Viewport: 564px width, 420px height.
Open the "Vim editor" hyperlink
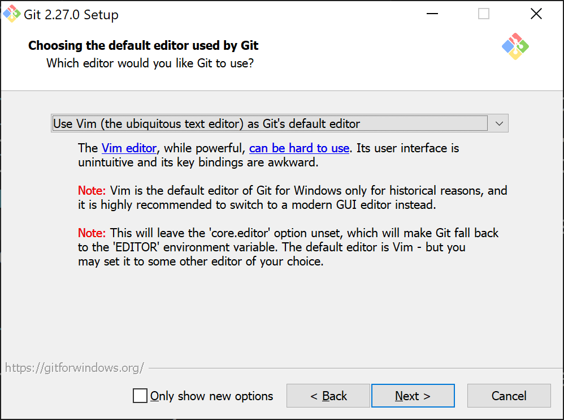point(129,148)
